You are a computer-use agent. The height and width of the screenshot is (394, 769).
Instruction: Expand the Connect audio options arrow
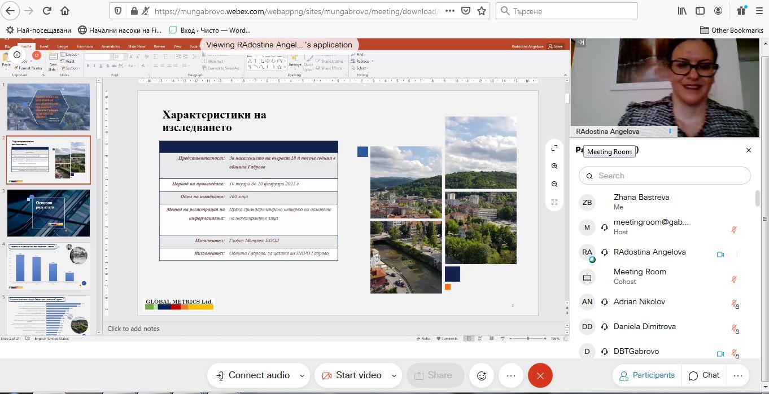(x=302, y=375)
